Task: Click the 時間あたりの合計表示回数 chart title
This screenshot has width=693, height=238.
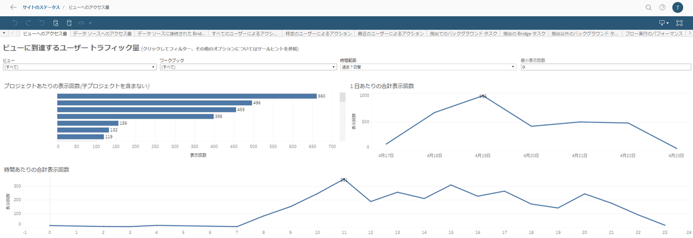Action: coord(36,169)
